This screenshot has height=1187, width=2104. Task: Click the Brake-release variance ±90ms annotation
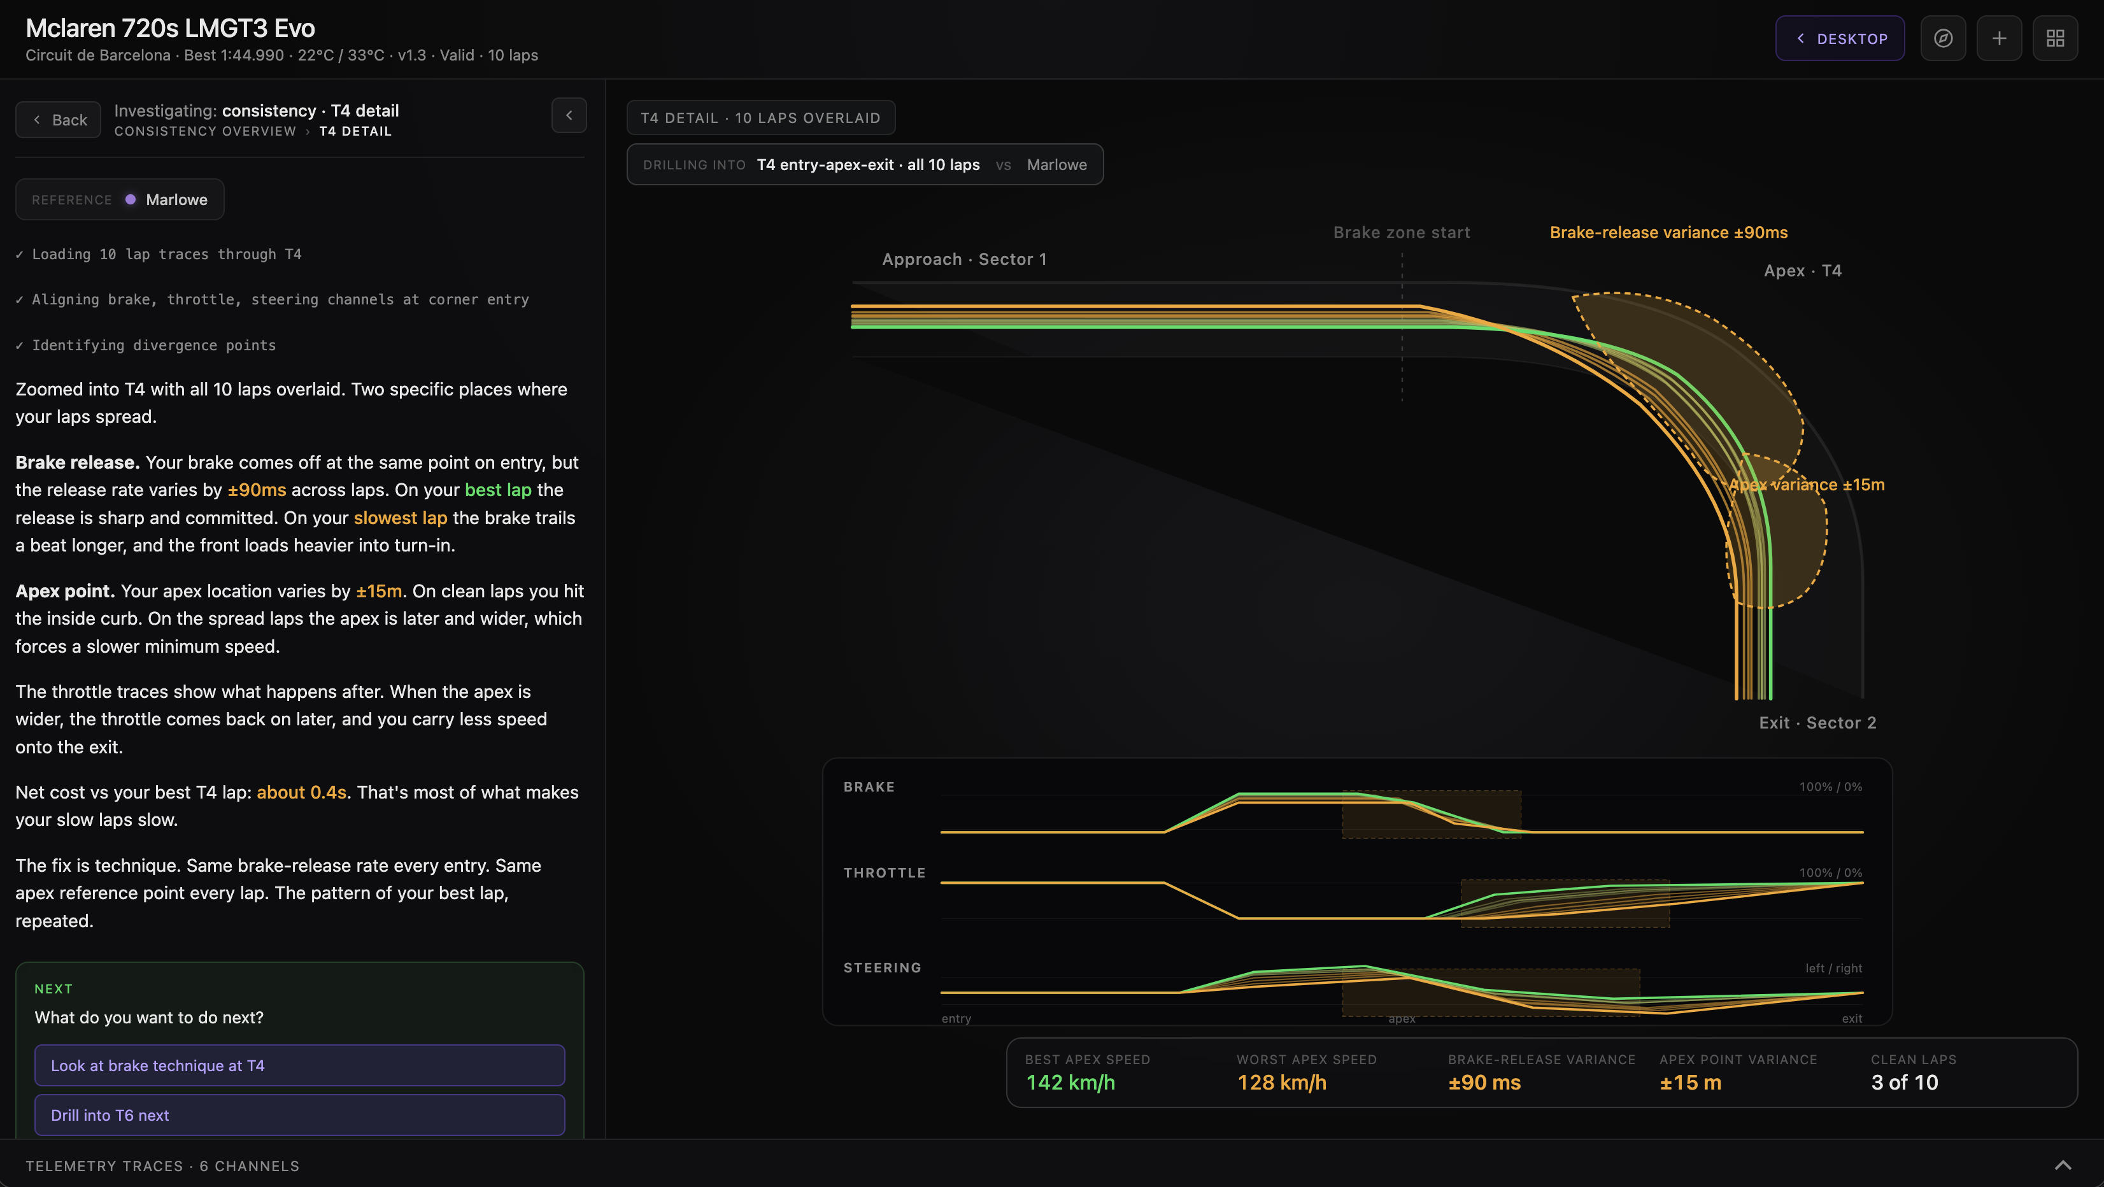tap(1668, 233)
